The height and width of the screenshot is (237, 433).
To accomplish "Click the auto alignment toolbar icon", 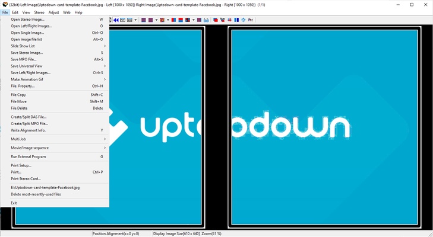I will [222, 20].
